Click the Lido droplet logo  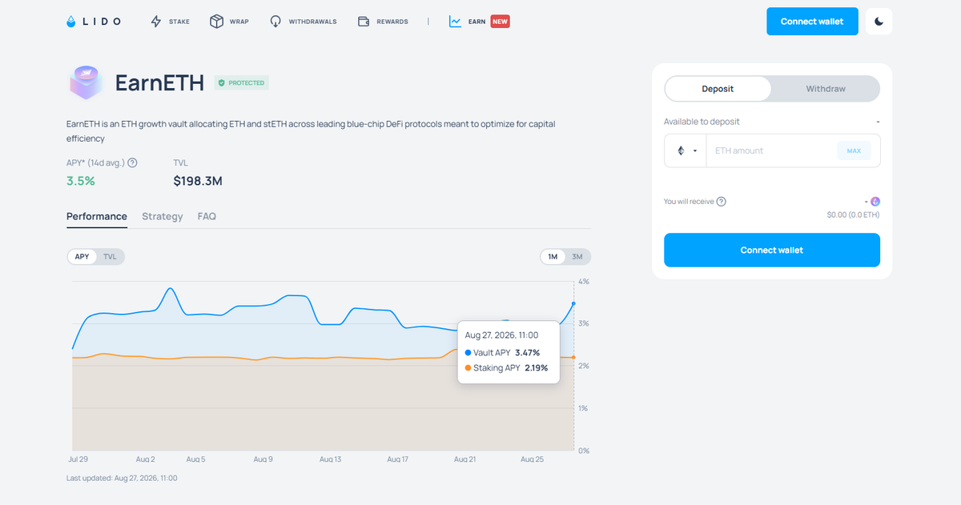tap(72, 22)
